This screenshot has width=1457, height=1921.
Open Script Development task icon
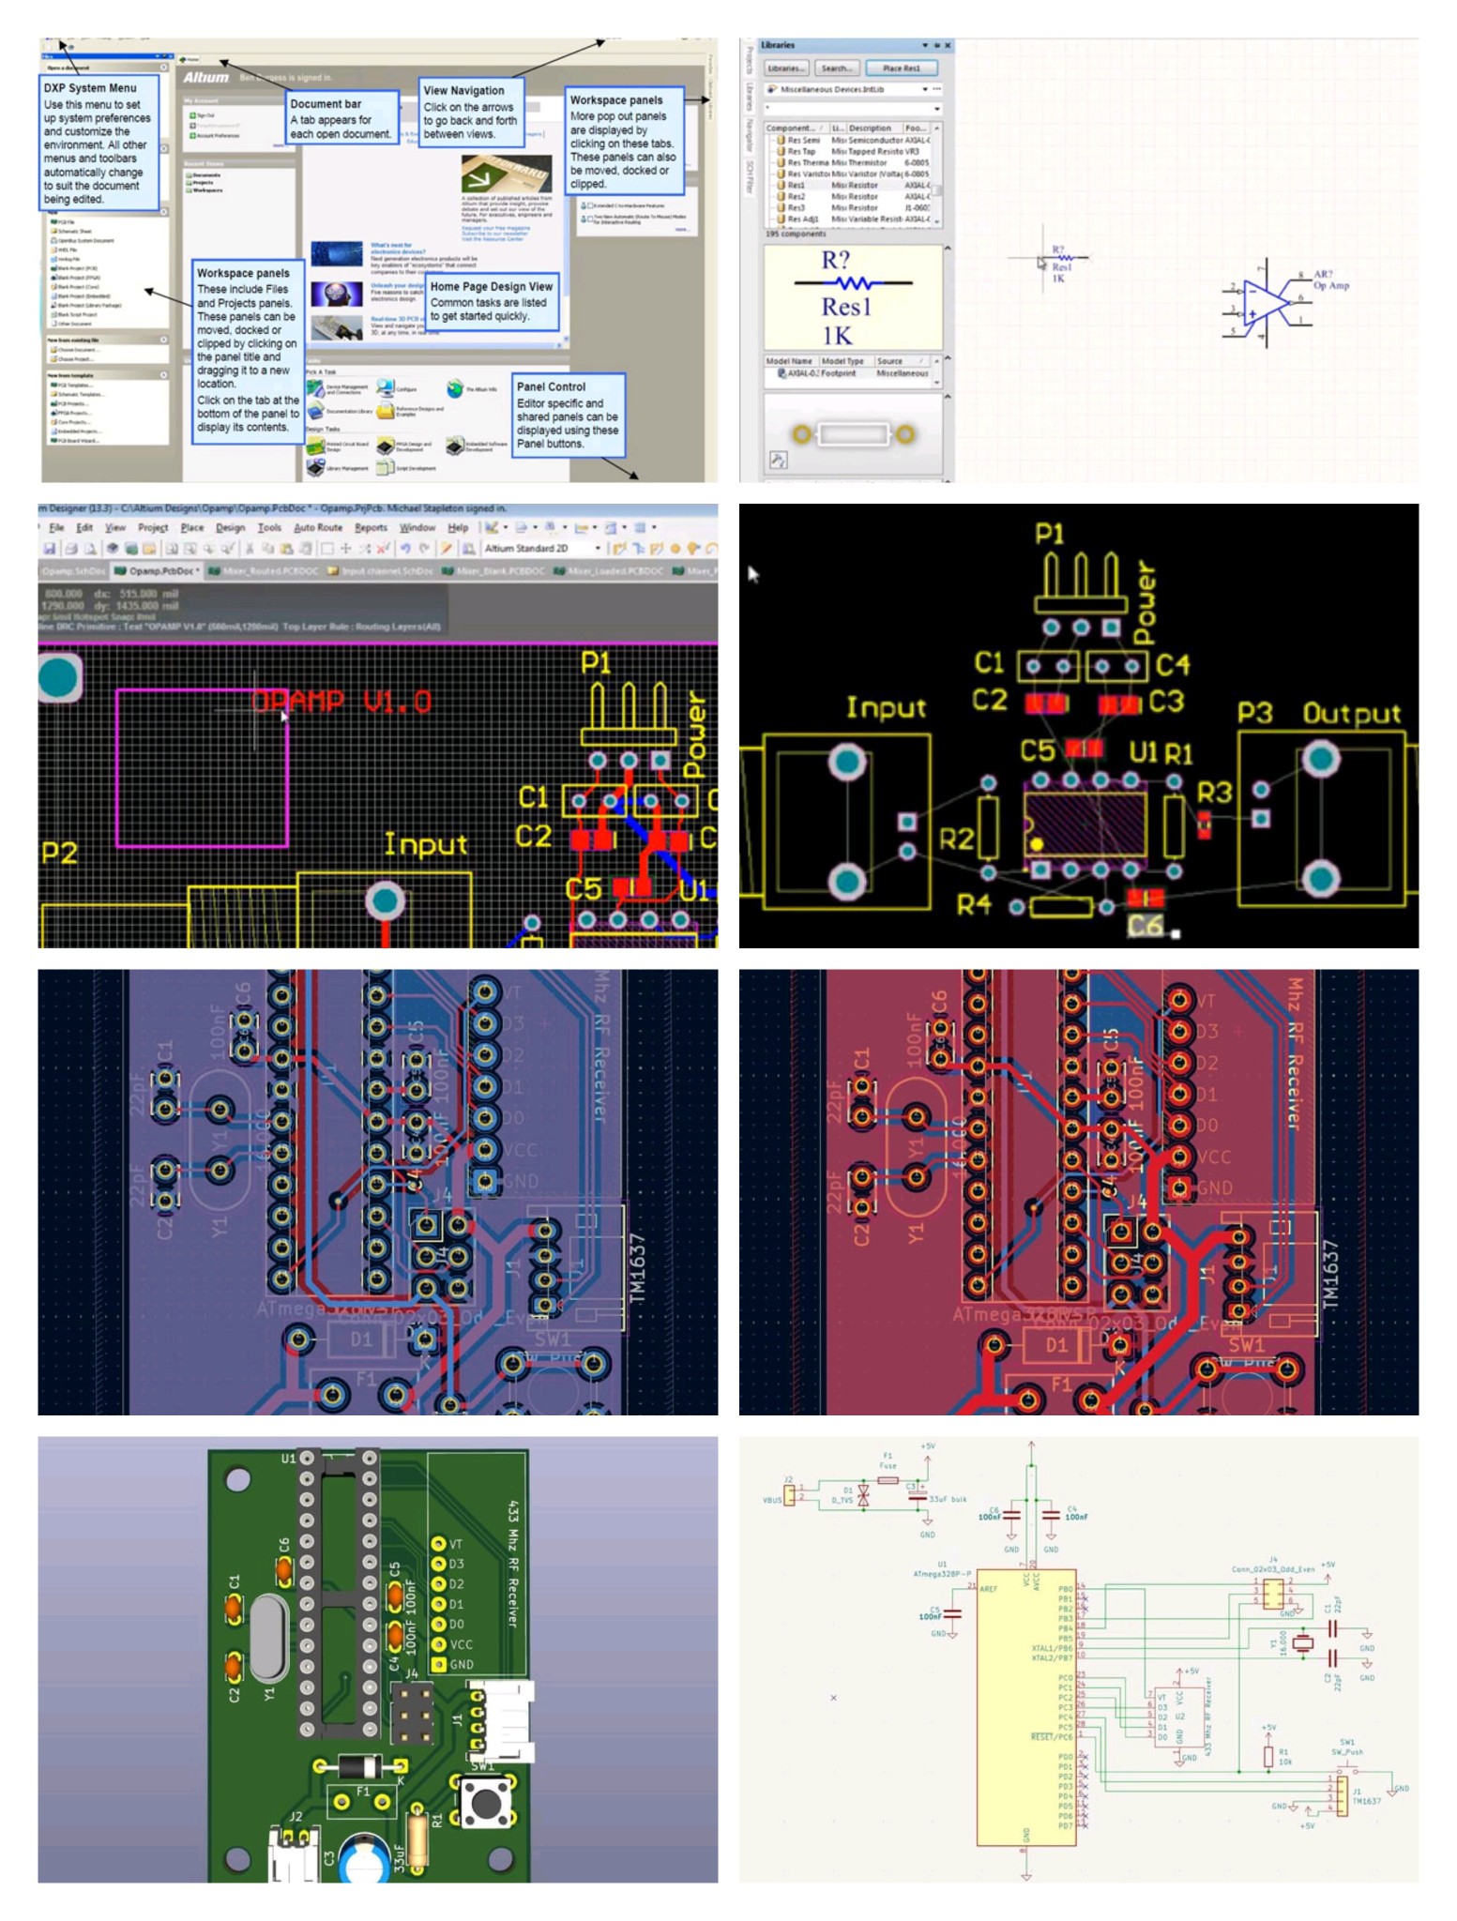coord(385,467)
